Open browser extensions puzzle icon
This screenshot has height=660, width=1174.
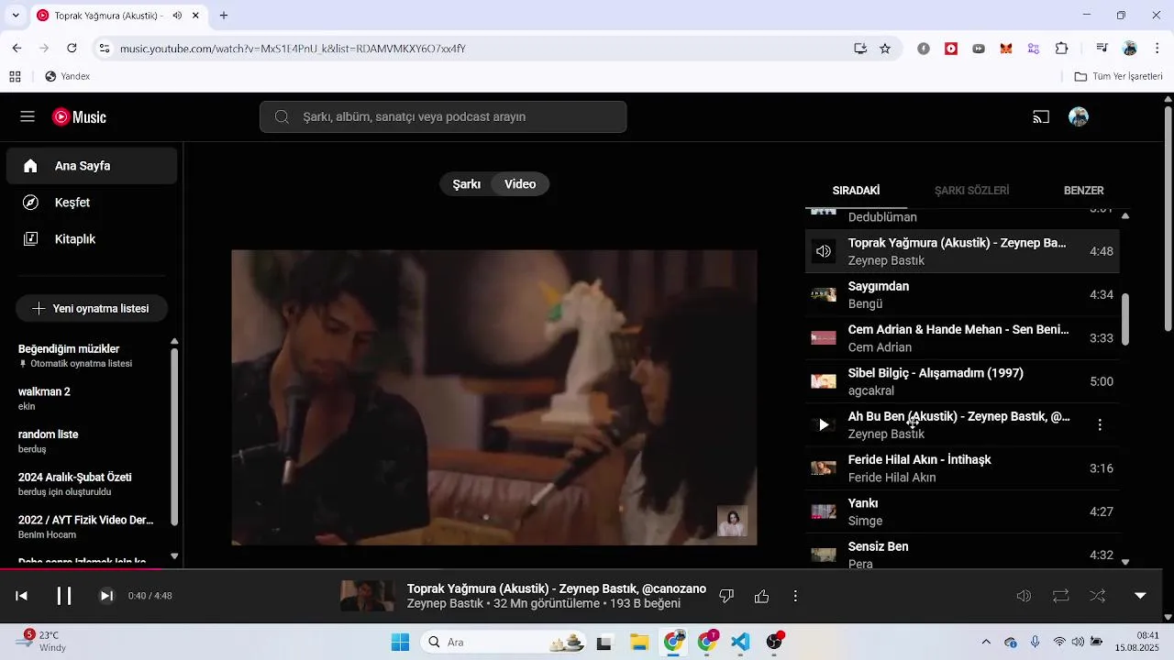click(x=1061, y=49)
